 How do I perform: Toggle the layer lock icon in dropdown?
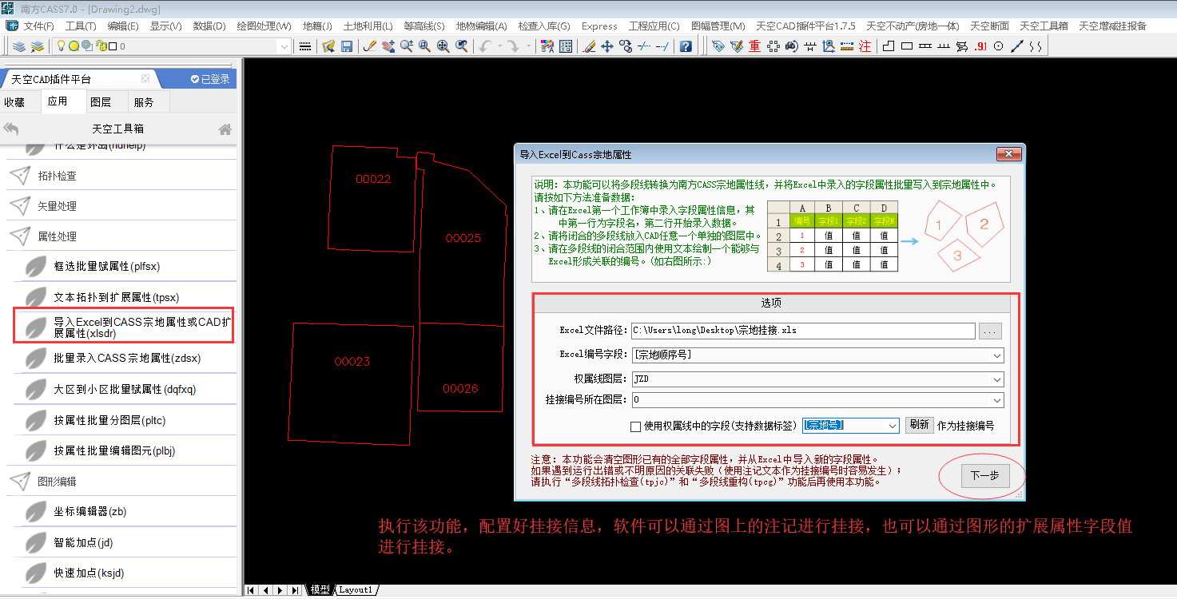coord(101,46)
